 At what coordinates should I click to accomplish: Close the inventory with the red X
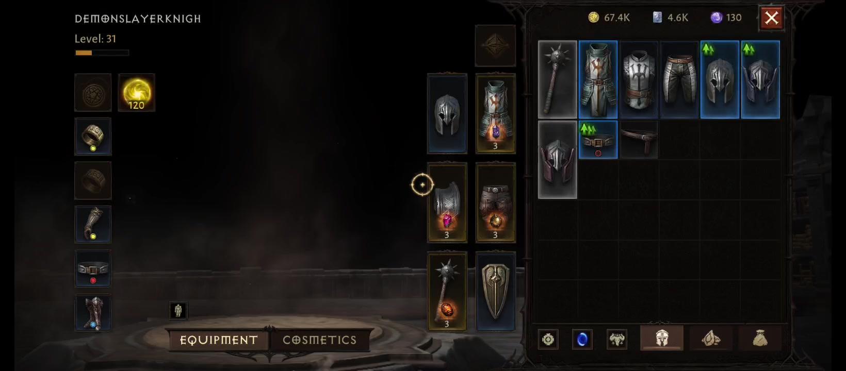pyautogui.click(x=772, y=18)
